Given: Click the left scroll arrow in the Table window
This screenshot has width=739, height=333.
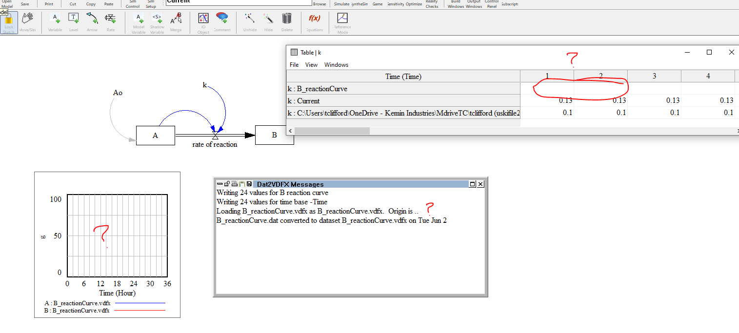Looking at the screenshot, I should [290, 131].
